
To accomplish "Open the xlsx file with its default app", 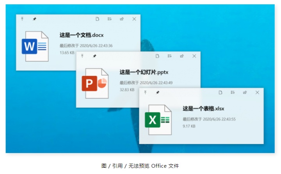I will click(221, 92).
